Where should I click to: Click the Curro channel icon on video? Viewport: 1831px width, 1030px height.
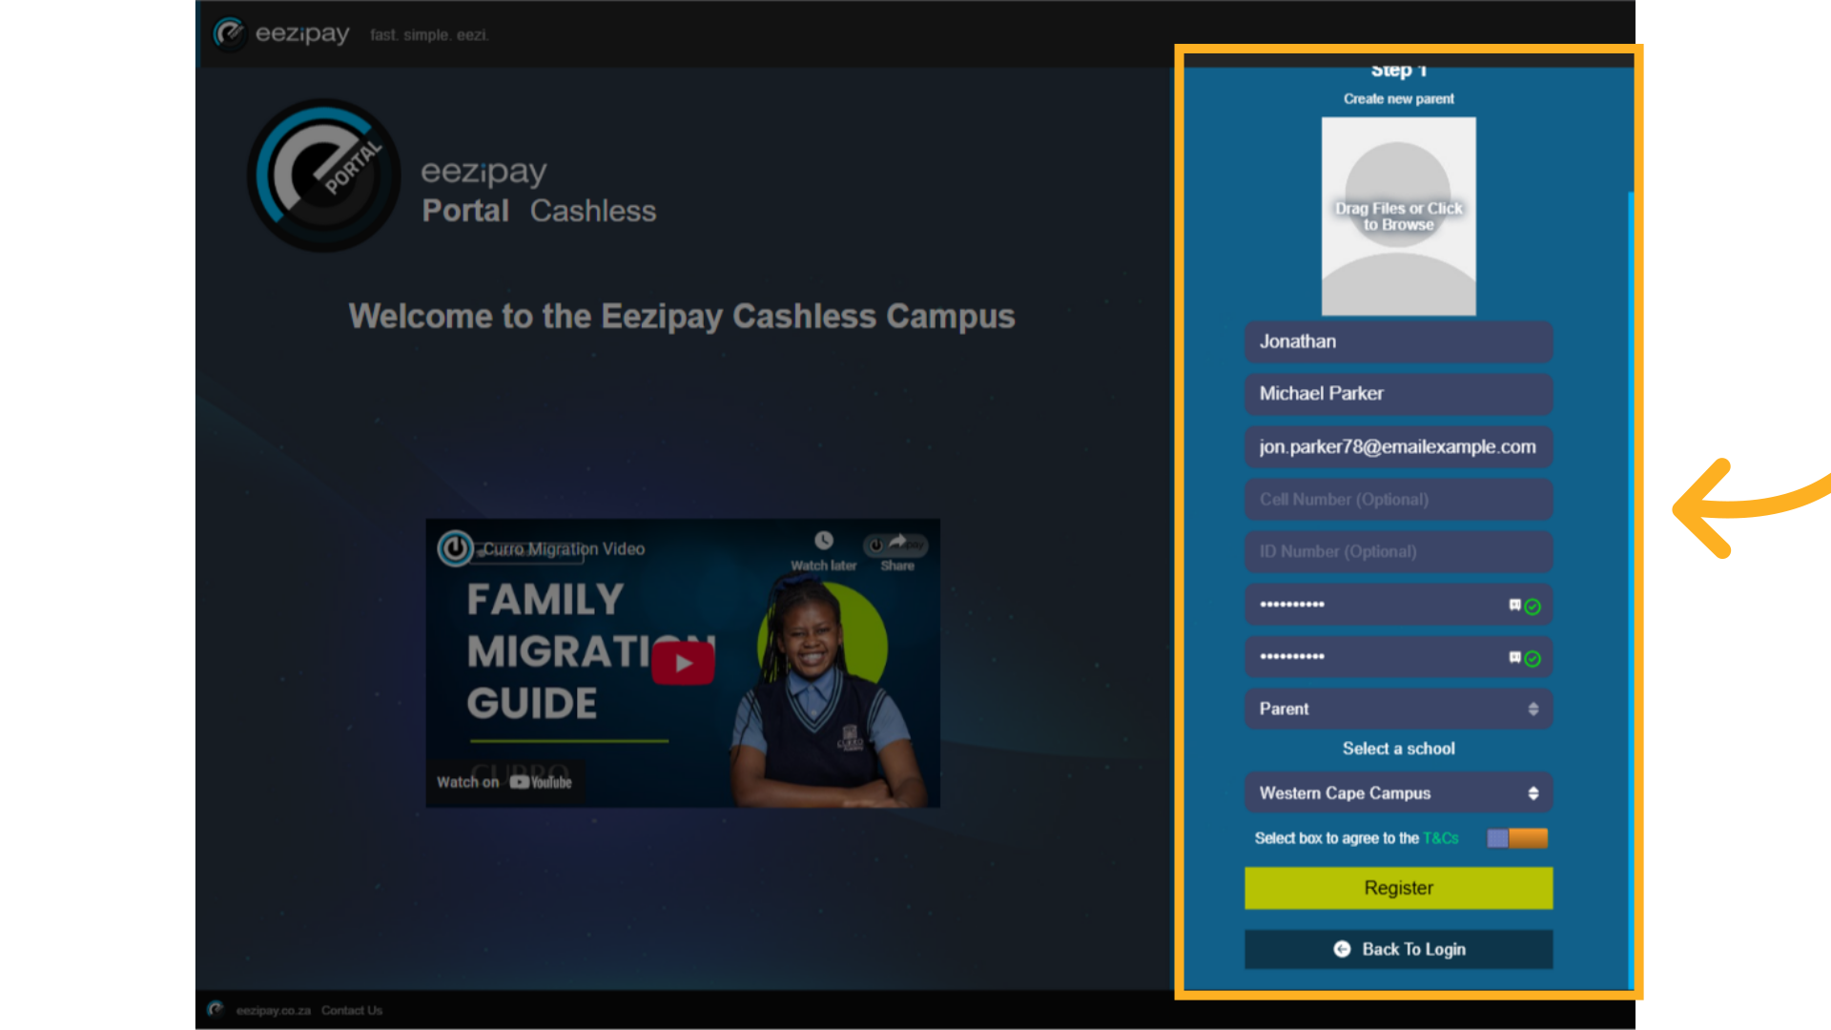(455, 548)
